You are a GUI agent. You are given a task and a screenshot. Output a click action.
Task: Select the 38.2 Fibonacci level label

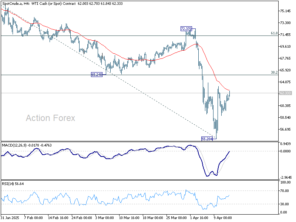pos(274,72)
